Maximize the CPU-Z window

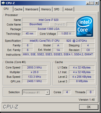(x=92, y=3)
